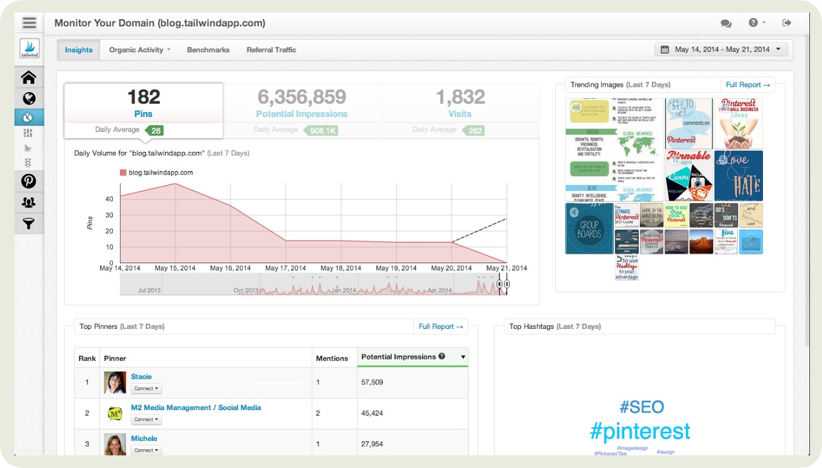Open the help question mark dropdown
822x468 pixels.
(756, 23)
